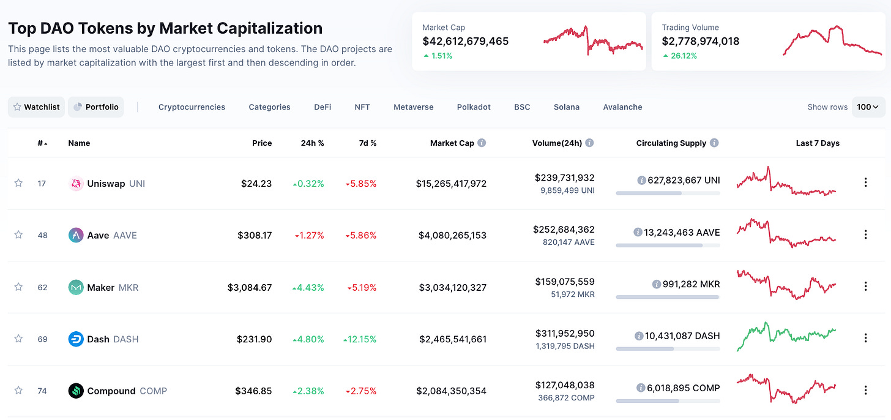Image resolution: width=891 pixels, height=420 pixels.
Task: Open the three-dot menu for Maker
Action: (865, 286)
